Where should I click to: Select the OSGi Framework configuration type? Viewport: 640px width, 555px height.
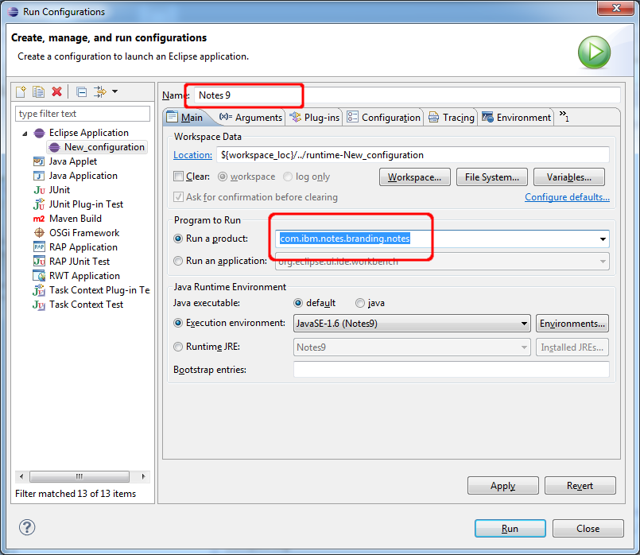(x=83, y=233)
